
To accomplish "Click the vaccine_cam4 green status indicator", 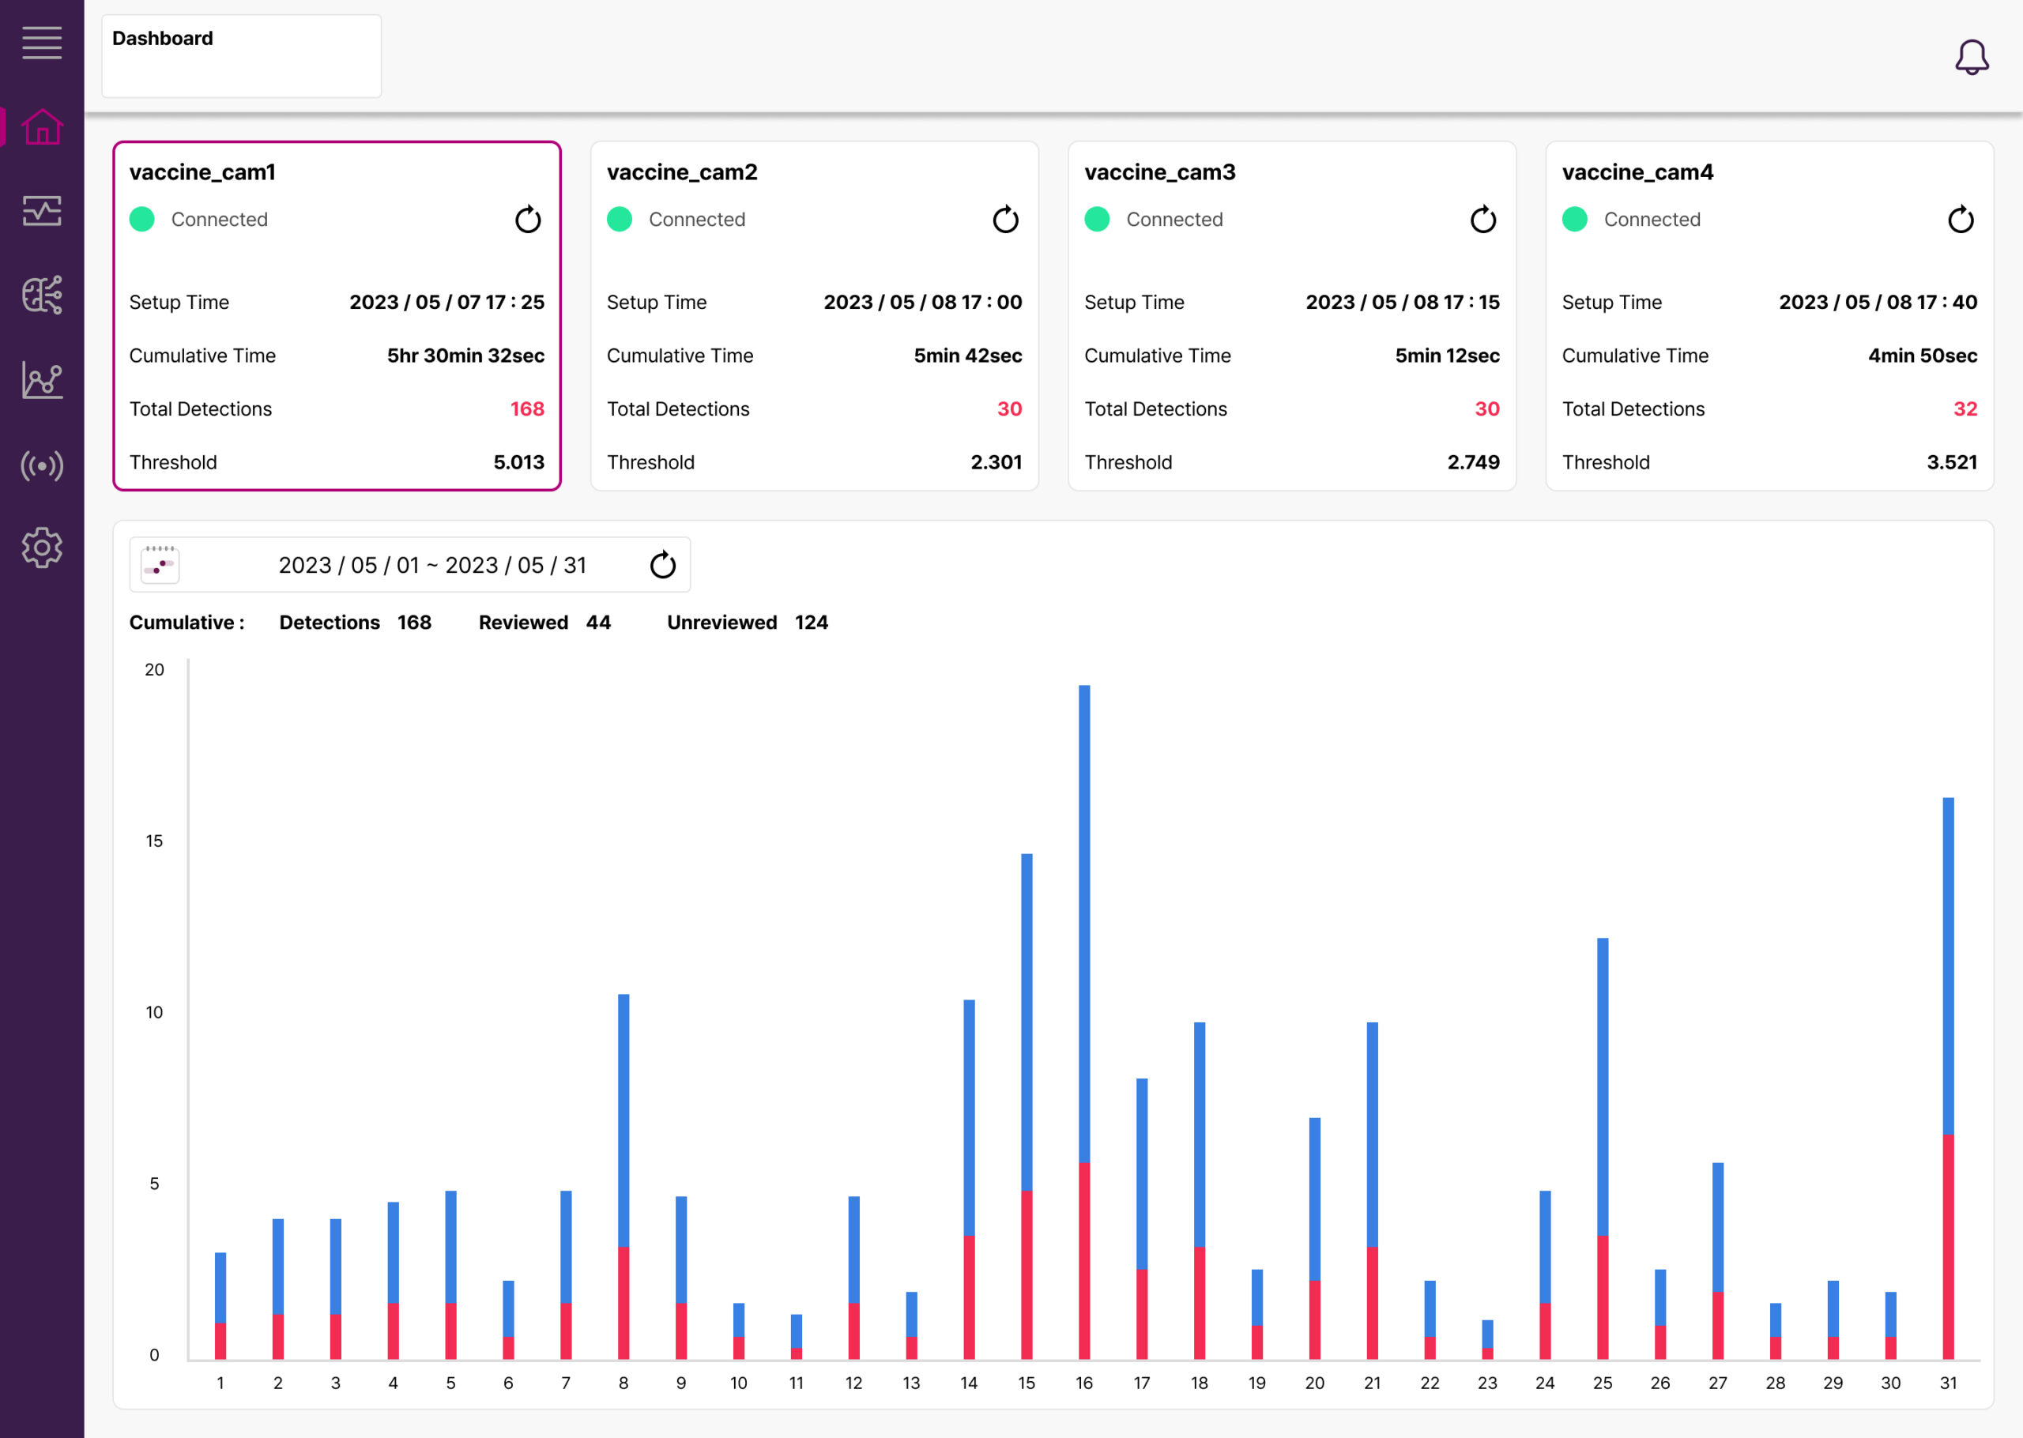I will pyautogui.click(x=1574, y=219).
